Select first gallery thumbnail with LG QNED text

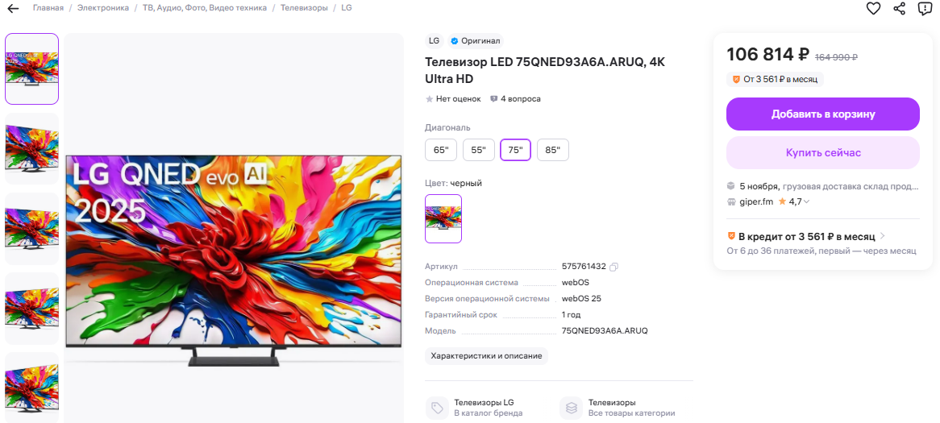[x=31, y=69]
